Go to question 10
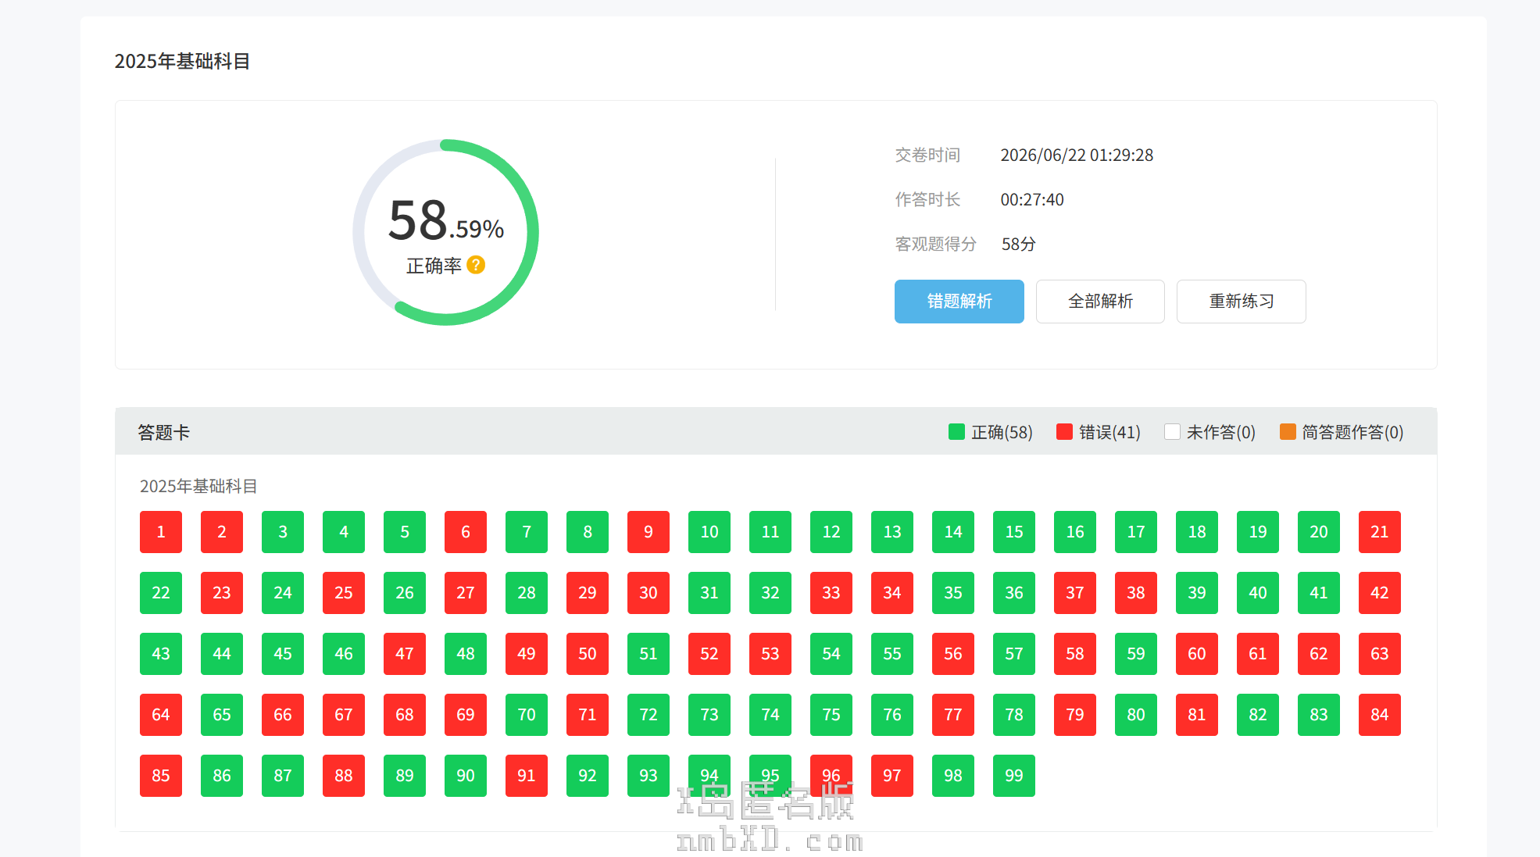This screenshot has width=1540, height=857. point(709,532)
